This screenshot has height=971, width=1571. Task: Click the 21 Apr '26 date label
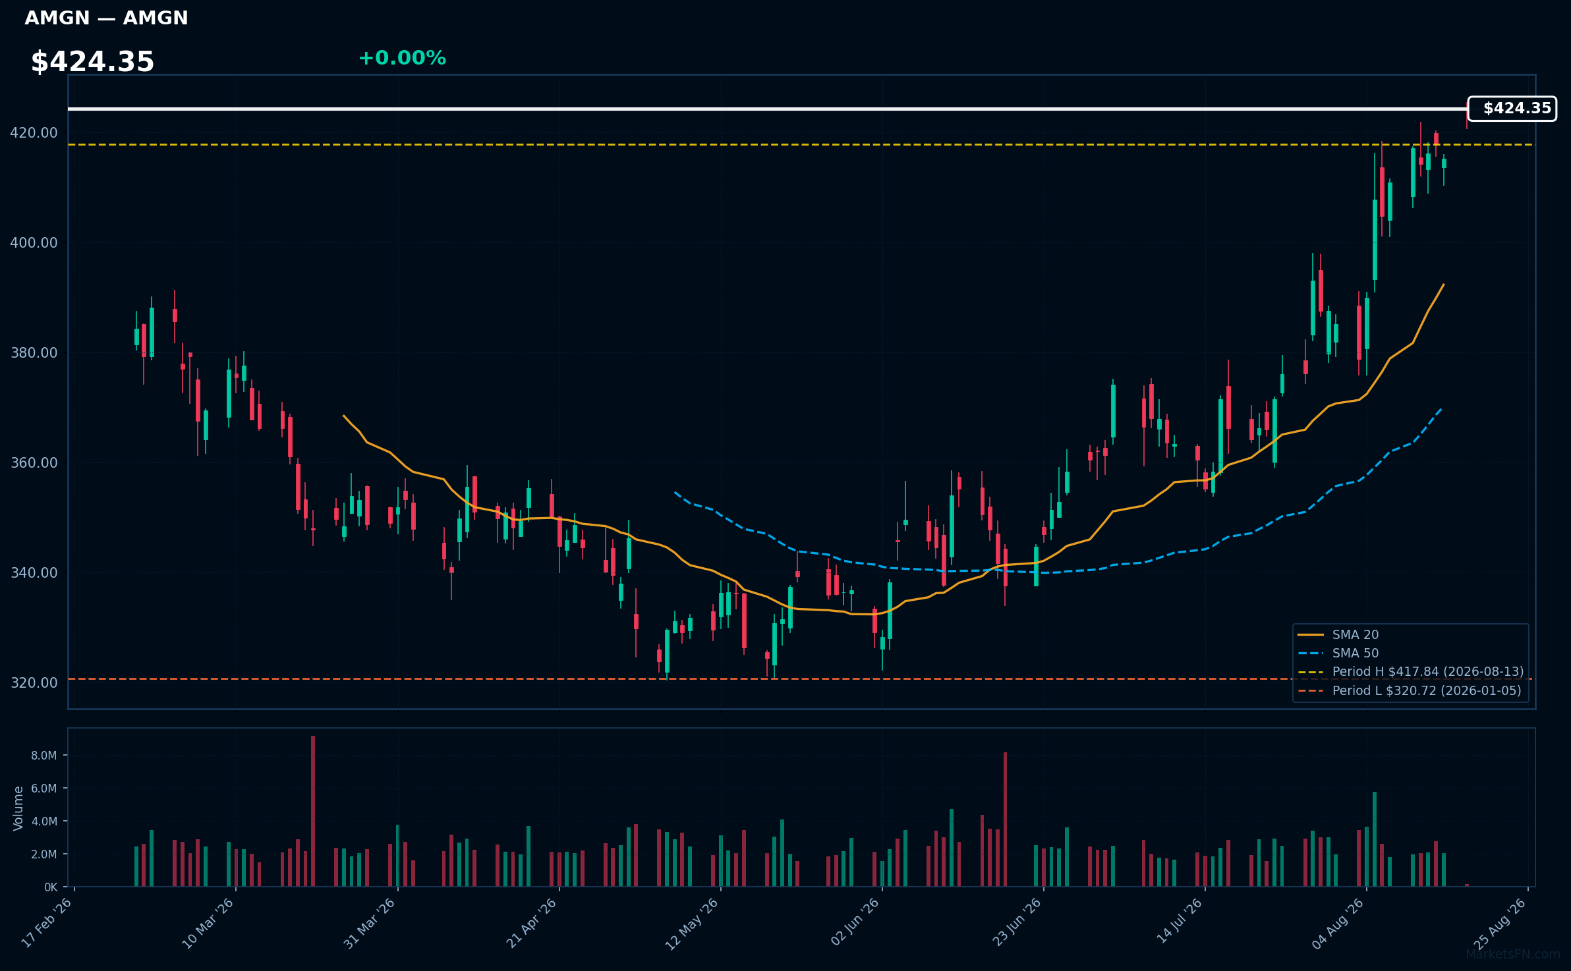pyautogui.click(x=531, y=923)
